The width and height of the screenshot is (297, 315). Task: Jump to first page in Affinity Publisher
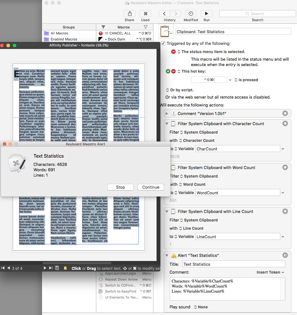pos(3,268)
